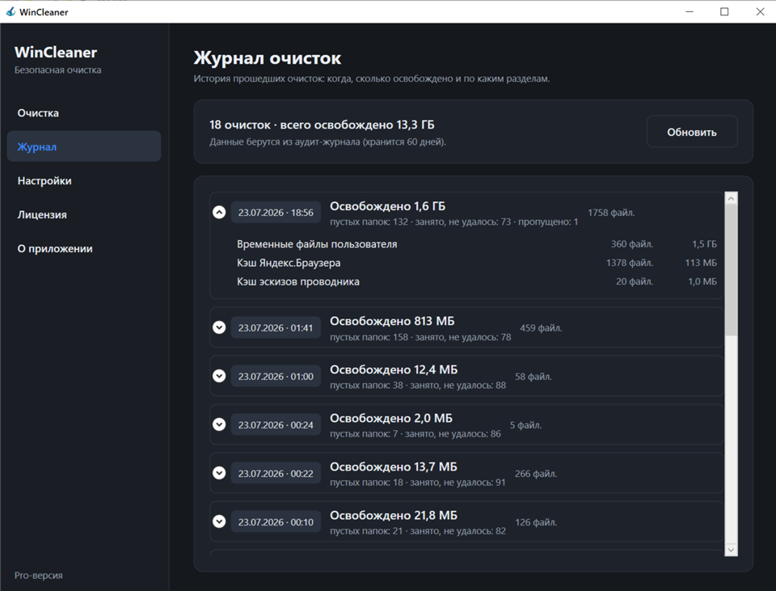Click the 1,5 ГБ size value
The width and height of the screenshot is (776, 591).
point(704,244)
